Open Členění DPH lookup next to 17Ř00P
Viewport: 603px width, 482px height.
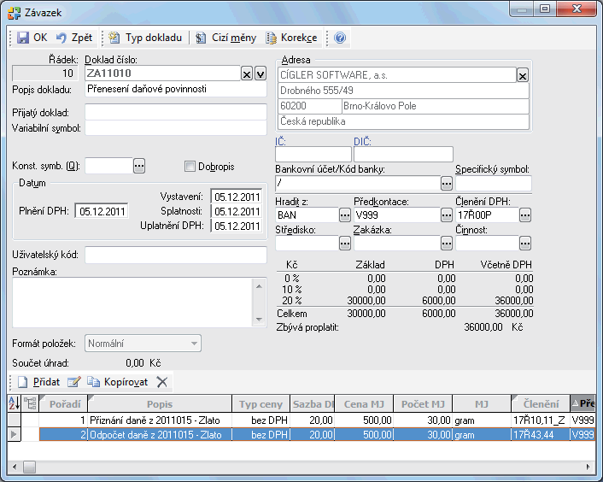point(524,215)
